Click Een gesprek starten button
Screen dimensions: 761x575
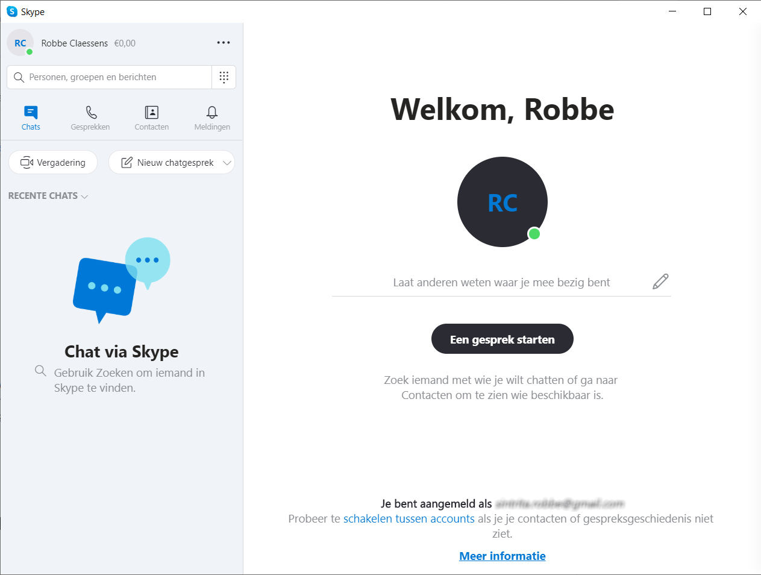[503, 339]
